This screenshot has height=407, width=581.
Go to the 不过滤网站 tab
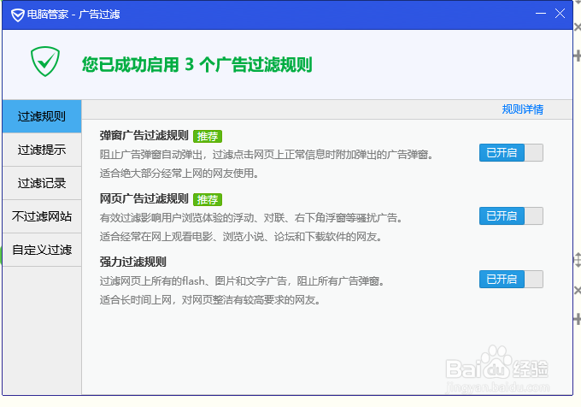[42, 216]
